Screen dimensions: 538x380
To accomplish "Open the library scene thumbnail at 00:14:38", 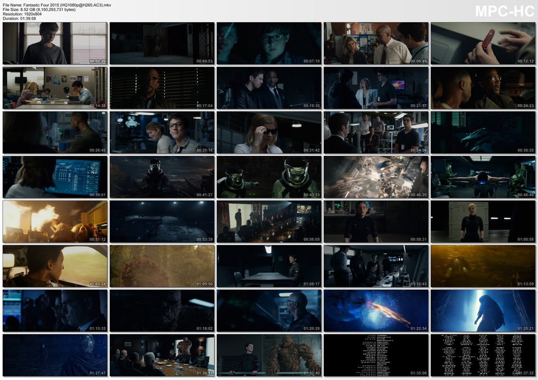I will tap(55, 88).
